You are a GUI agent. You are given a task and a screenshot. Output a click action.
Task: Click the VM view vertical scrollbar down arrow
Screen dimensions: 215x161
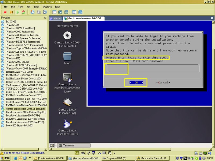click(213, 146)
